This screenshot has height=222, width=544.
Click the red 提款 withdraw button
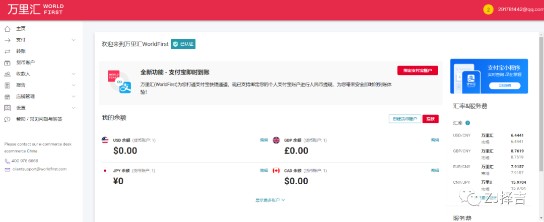pyautogui.click(x=431, y=119)
